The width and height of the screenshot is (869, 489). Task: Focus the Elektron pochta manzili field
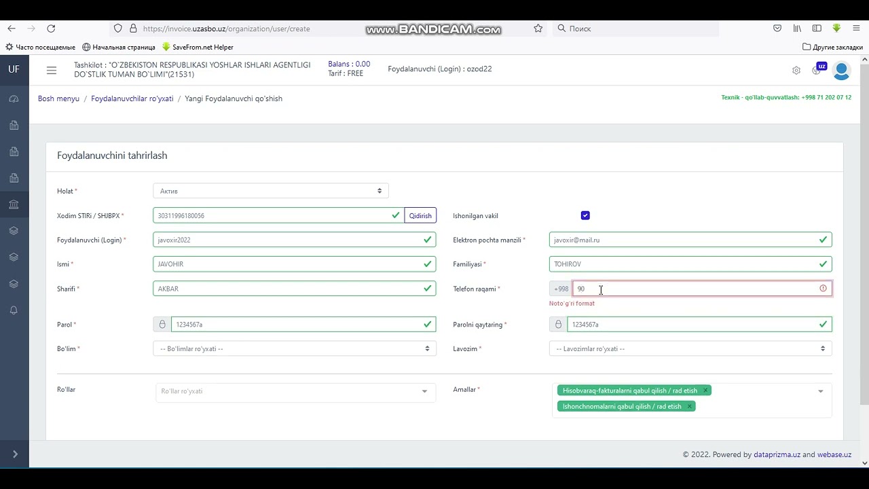tap(690, 240)
